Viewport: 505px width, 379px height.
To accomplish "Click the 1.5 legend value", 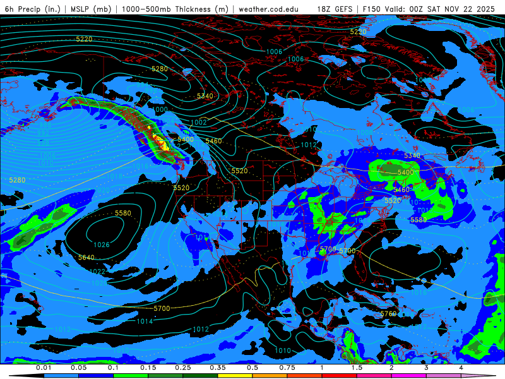I will pos(357,368).
